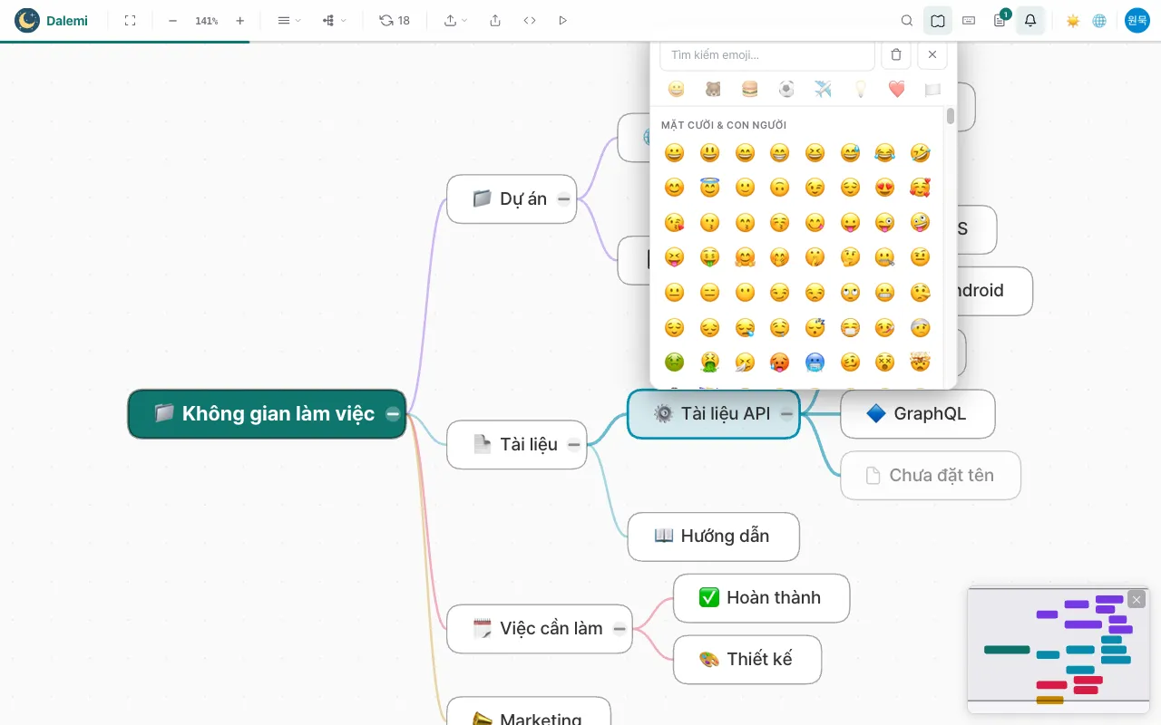Pick the exploding head emoji
Screen dimensions: 1161x725
(x=920, y=362)
